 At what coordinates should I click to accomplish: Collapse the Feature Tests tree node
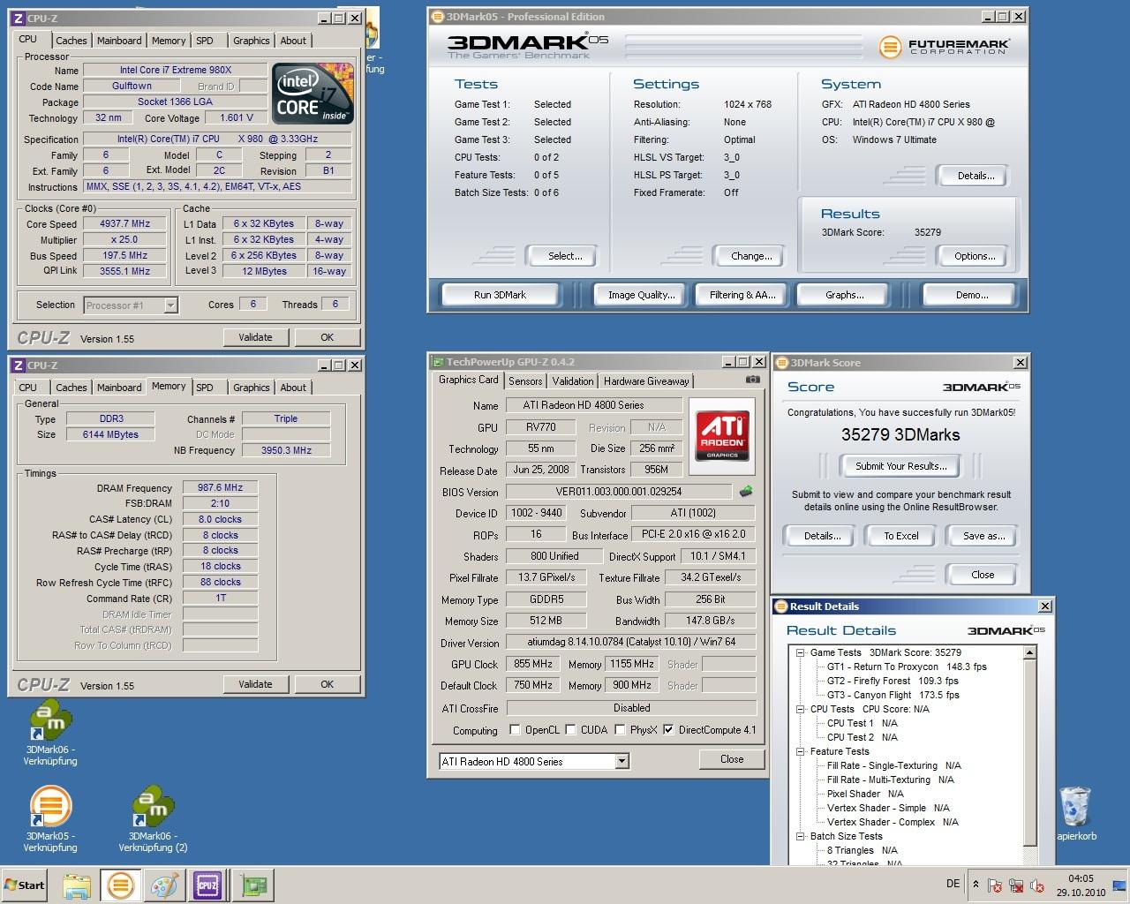[x=801, y=751]
